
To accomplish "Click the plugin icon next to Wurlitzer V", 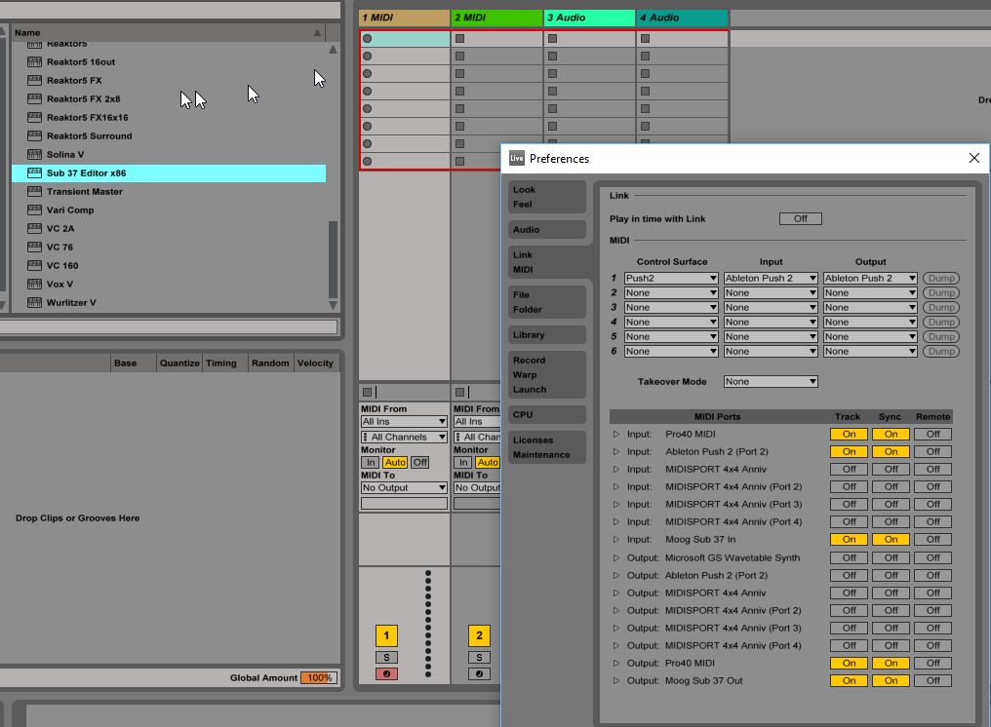I will [34, 302].
